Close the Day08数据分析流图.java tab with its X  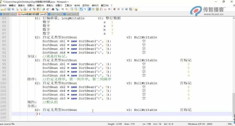(45, 14)
